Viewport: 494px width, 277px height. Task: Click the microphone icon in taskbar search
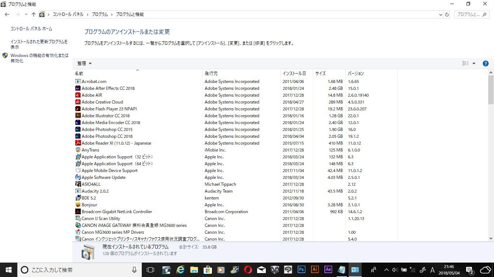[x=135, y=269]
